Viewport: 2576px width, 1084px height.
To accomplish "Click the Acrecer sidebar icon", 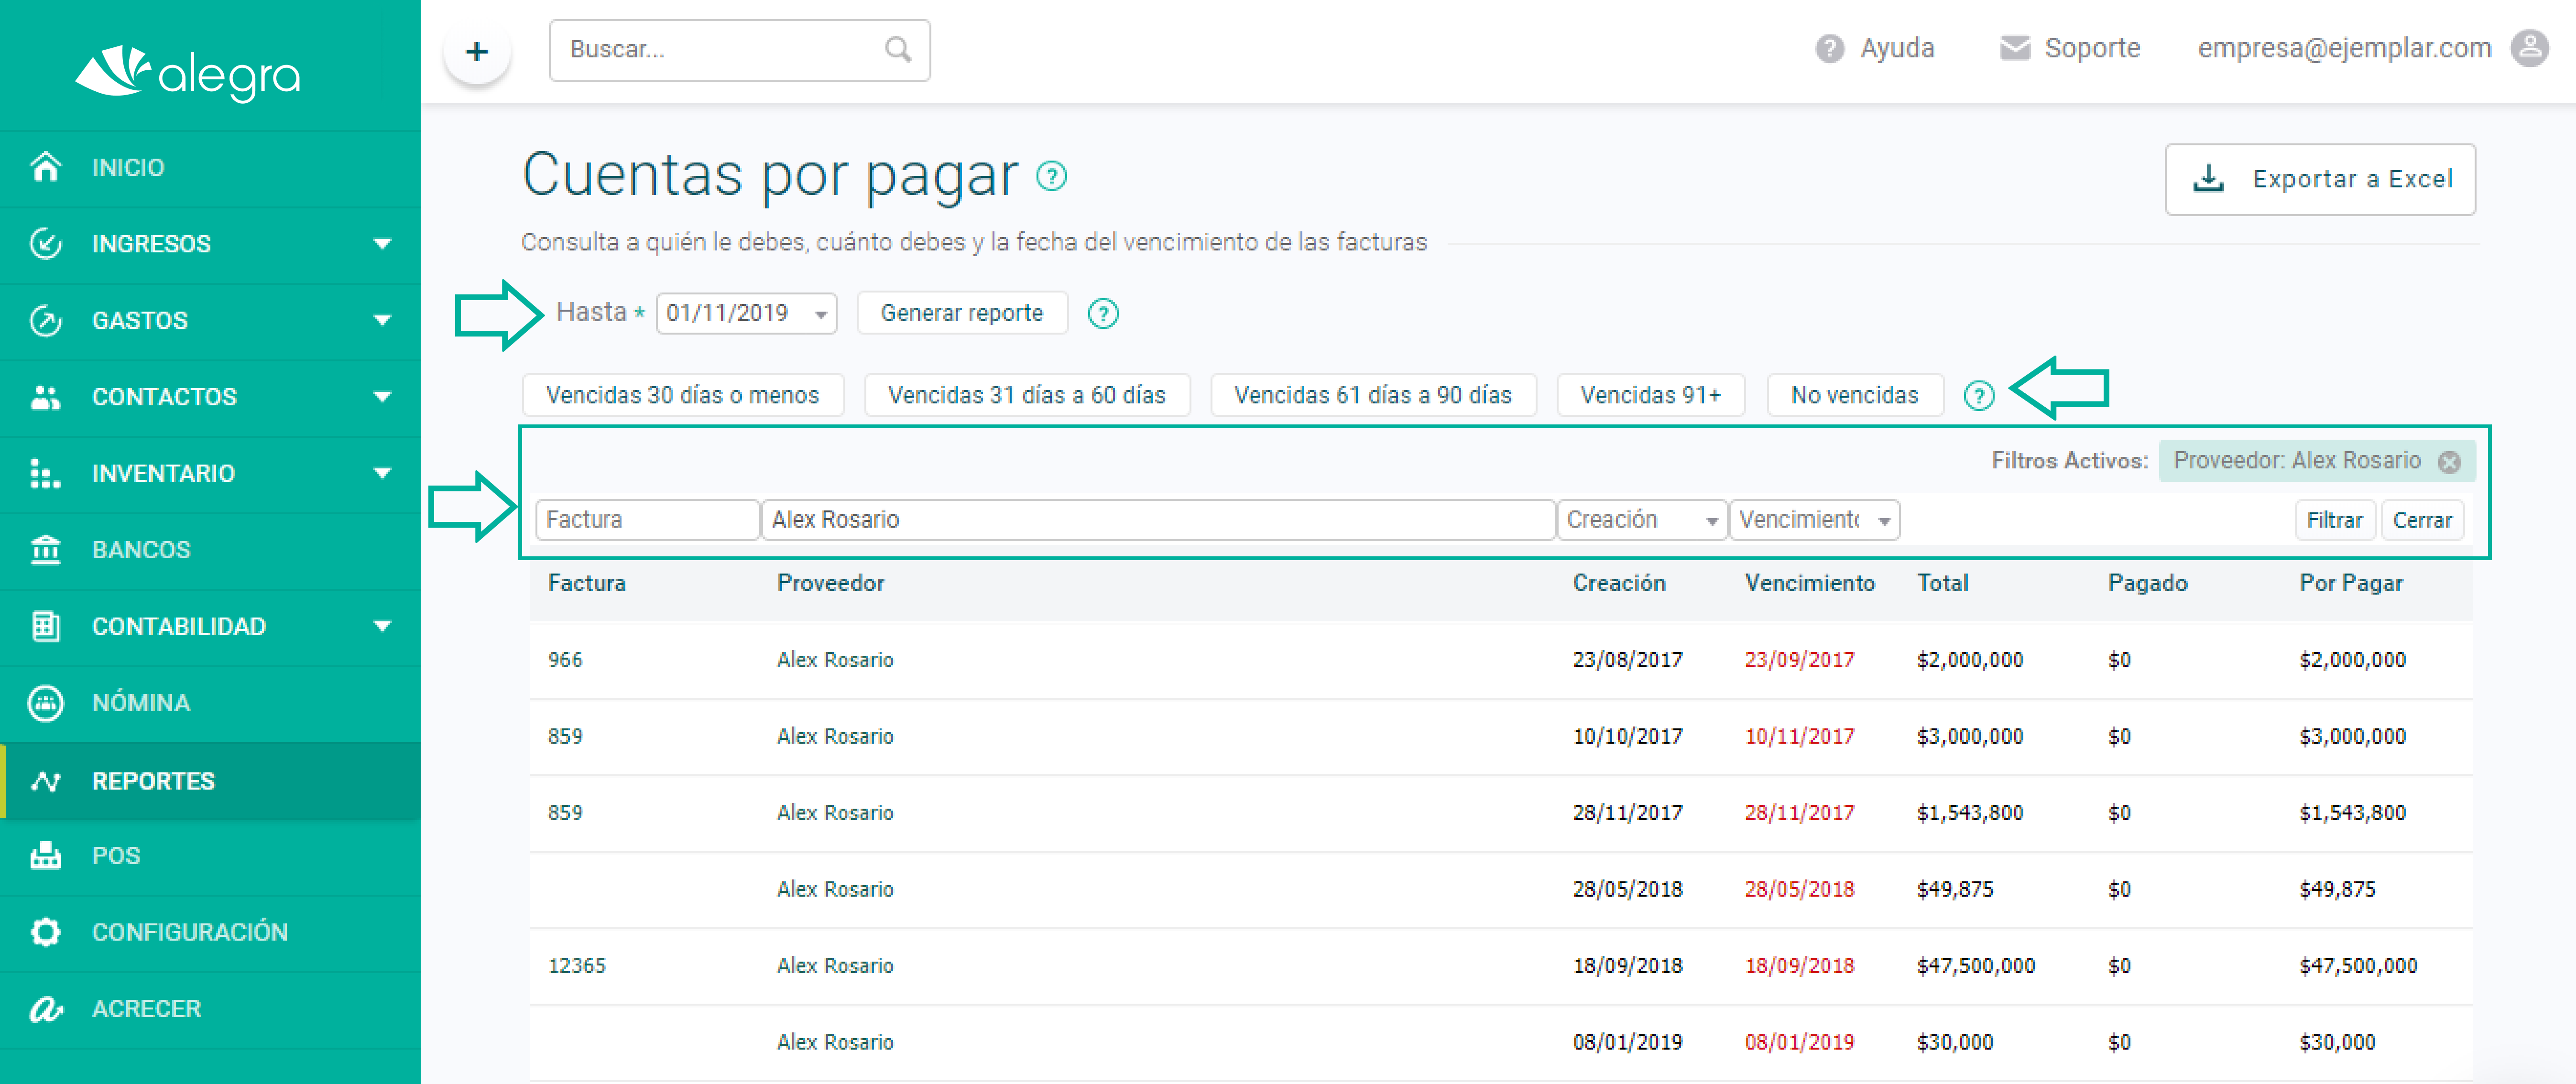I will (x=46, y=1009).
